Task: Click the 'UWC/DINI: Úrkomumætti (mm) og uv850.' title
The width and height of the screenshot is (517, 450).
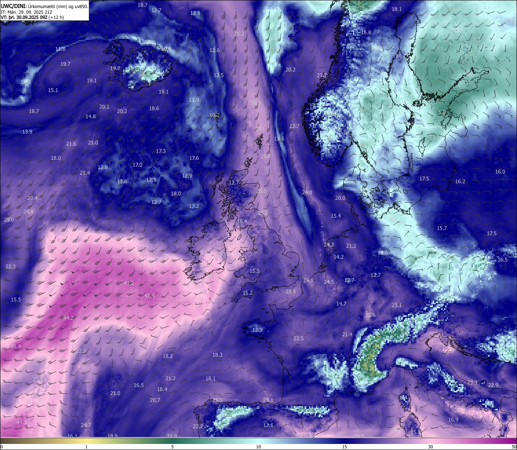Action: pos(44,6)
